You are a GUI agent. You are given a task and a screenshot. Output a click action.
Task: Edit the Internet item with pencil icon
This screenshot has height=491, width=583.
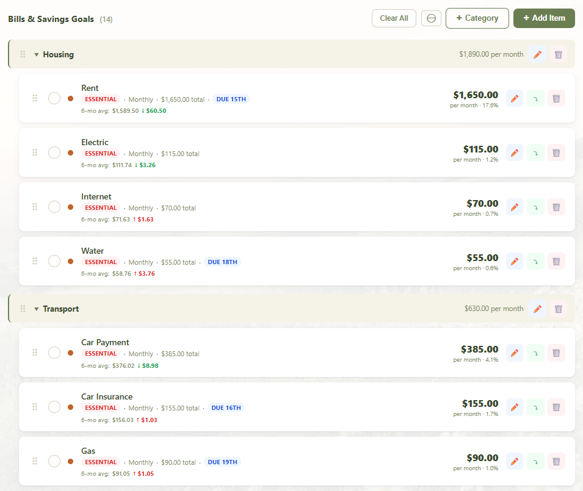[515, 207]
